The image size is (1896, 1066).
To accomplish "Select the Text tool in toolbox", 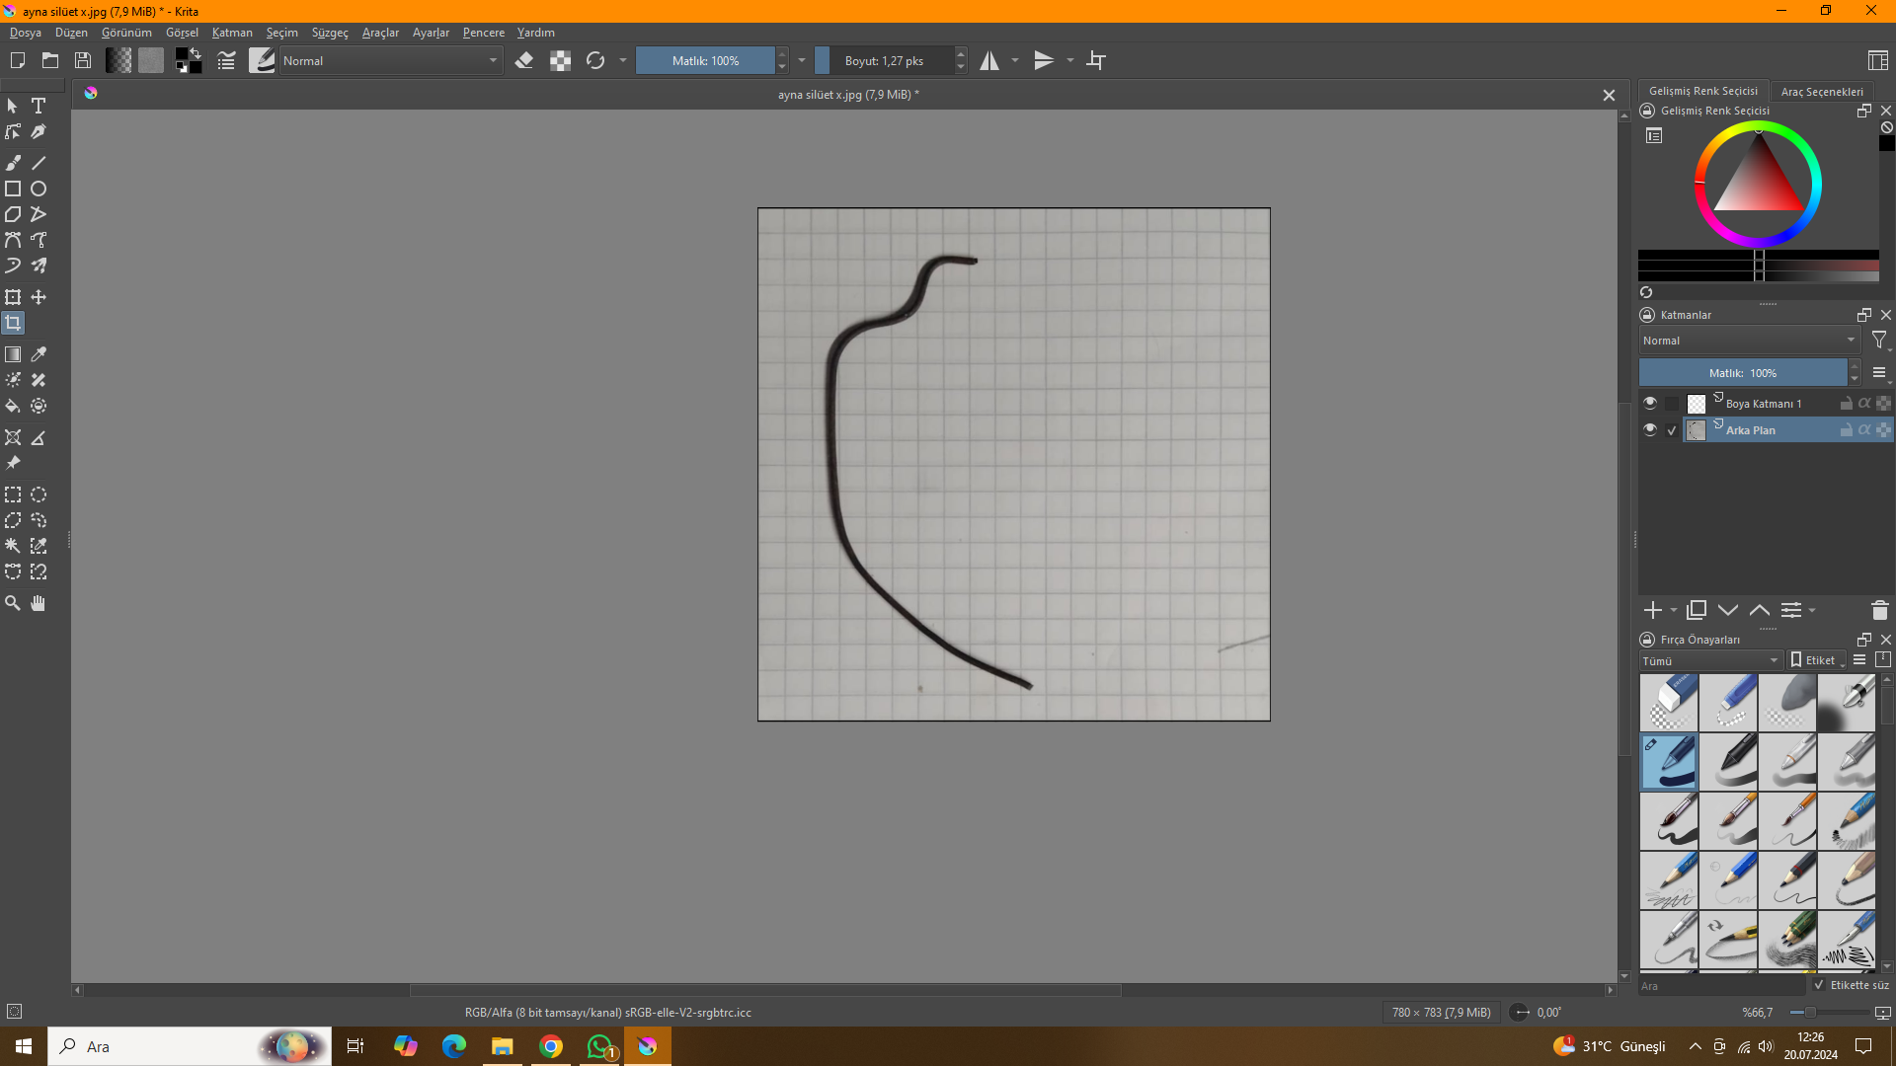I will (x=39, y=106).
